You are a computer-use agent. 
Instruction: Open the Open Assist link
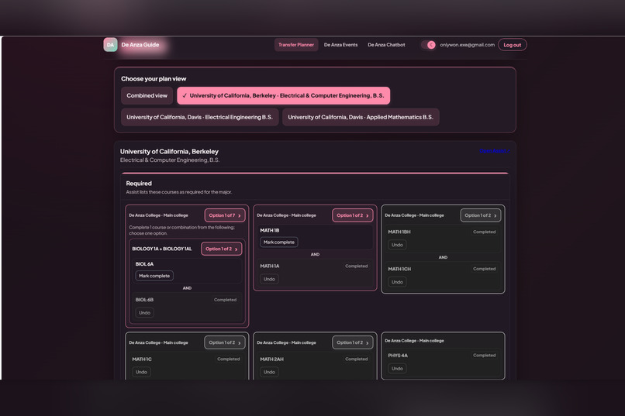495,151
